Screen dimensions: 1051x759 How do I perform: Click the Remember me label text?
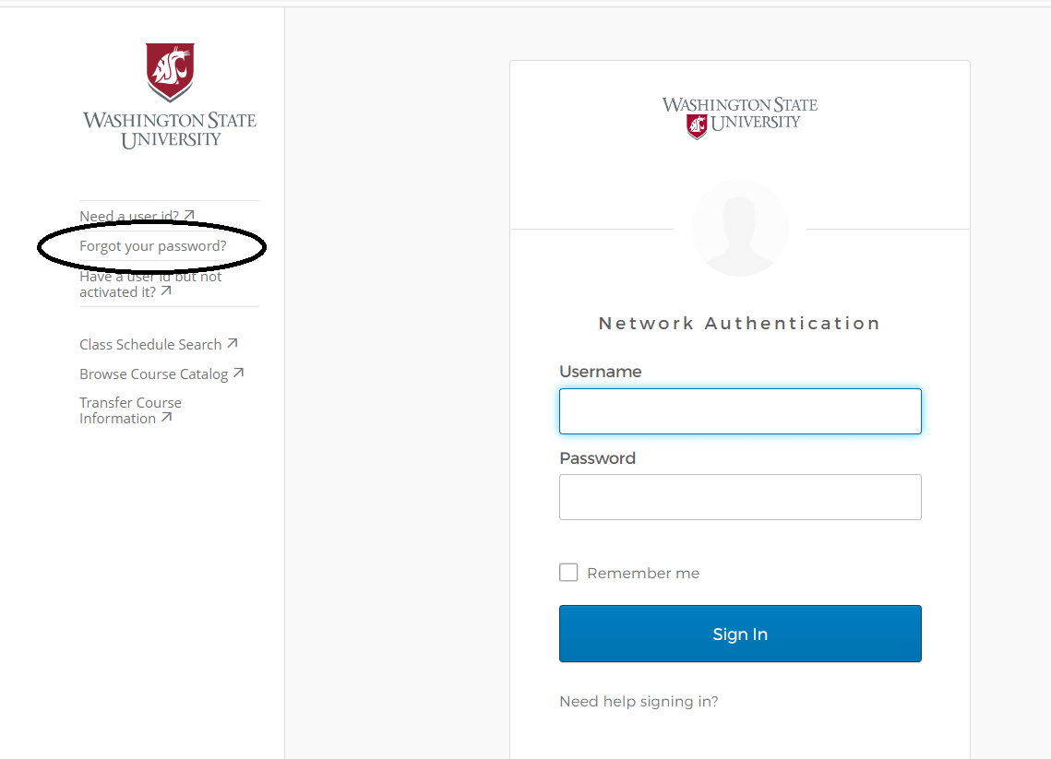(x=643, y=573)
